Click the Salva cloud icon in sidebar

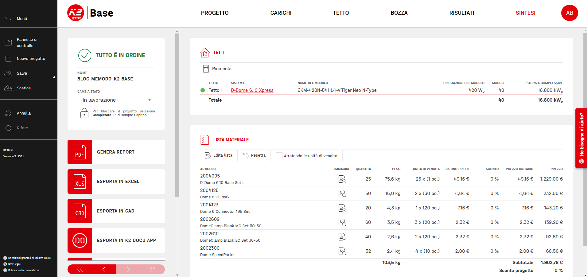point(8,73)
